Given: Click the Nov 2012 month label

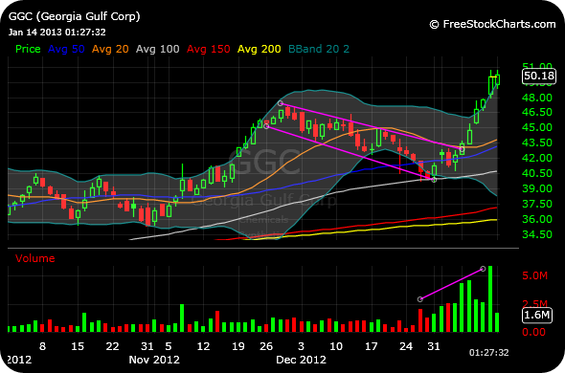Looking at the screenshot, I should pos(154,360).
